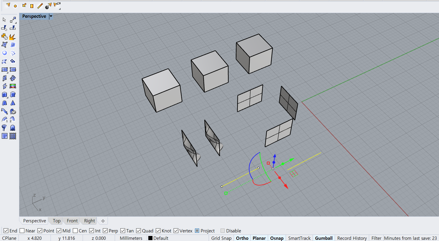Choose the Revolve surface tool
This screenshot has width=439, height=241.
(x=4, y=128)
